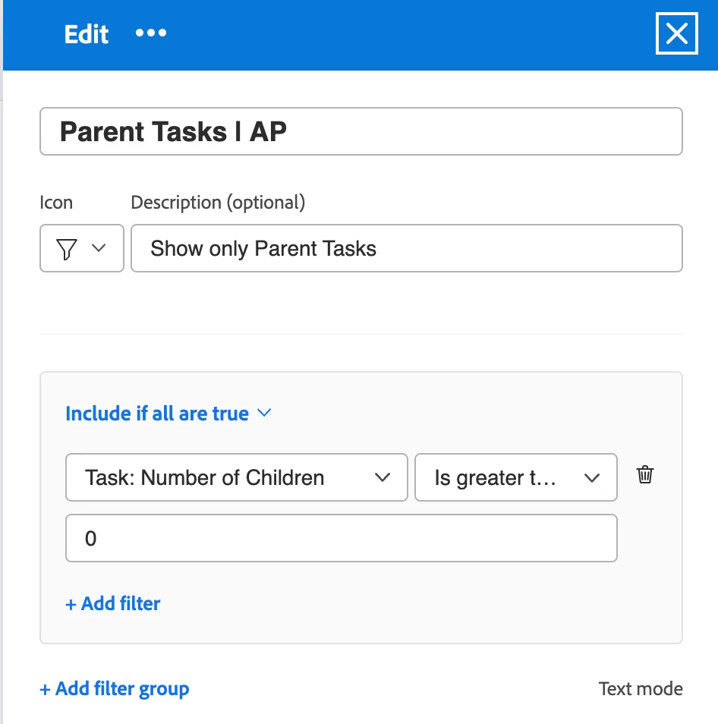Click the 'Description (optional)' label
This screenshot has height=724, width=718.
tap(218, 203)
